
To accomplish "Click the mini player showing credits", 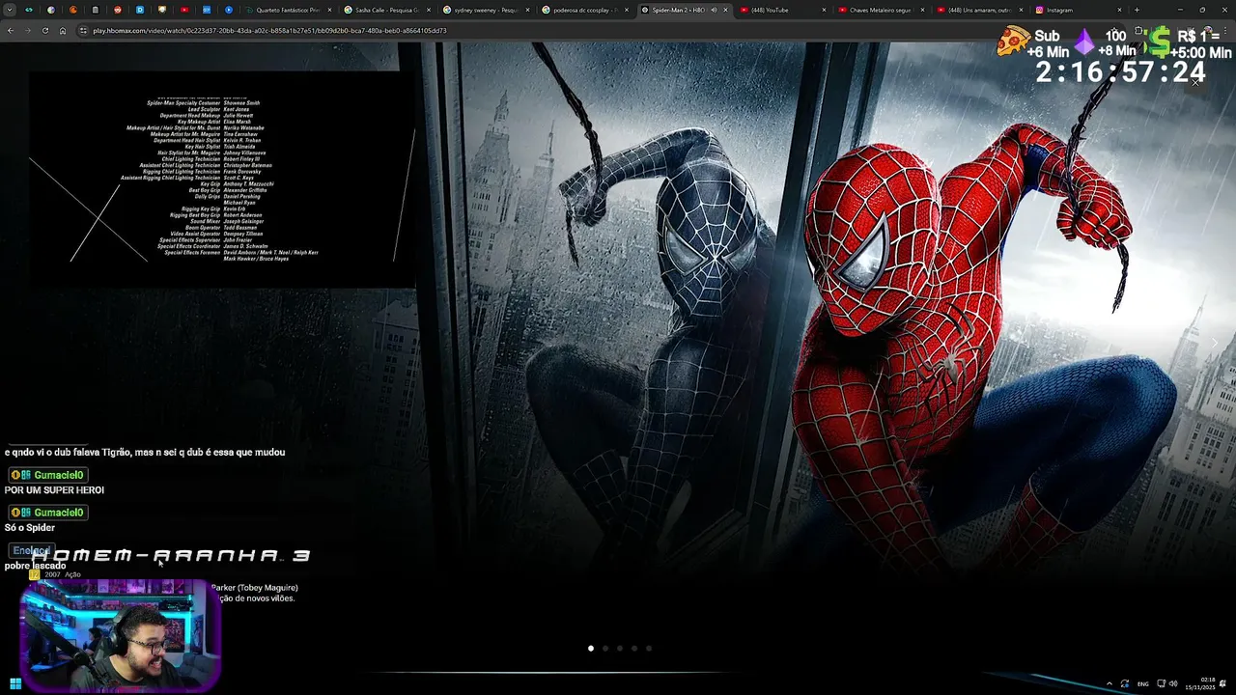I will click(x=222, y=179).
